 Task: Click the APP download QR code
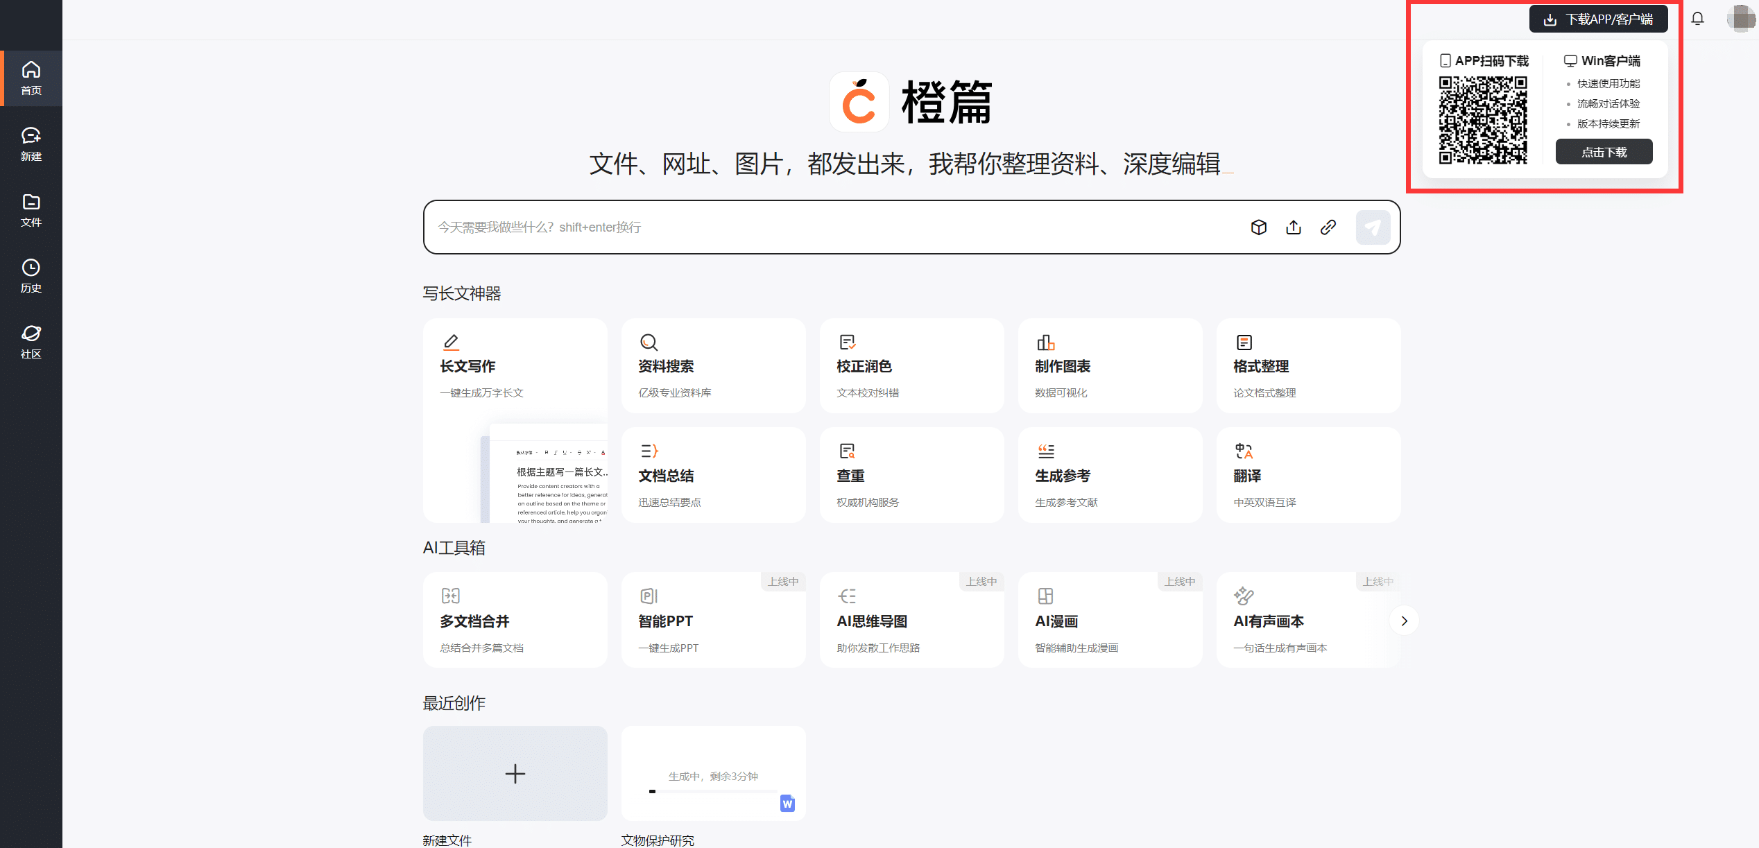[x=1484, y=119]
